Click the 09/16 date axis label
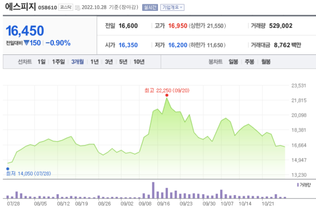The width and height of the screenshot is (316, 213). 163,204
